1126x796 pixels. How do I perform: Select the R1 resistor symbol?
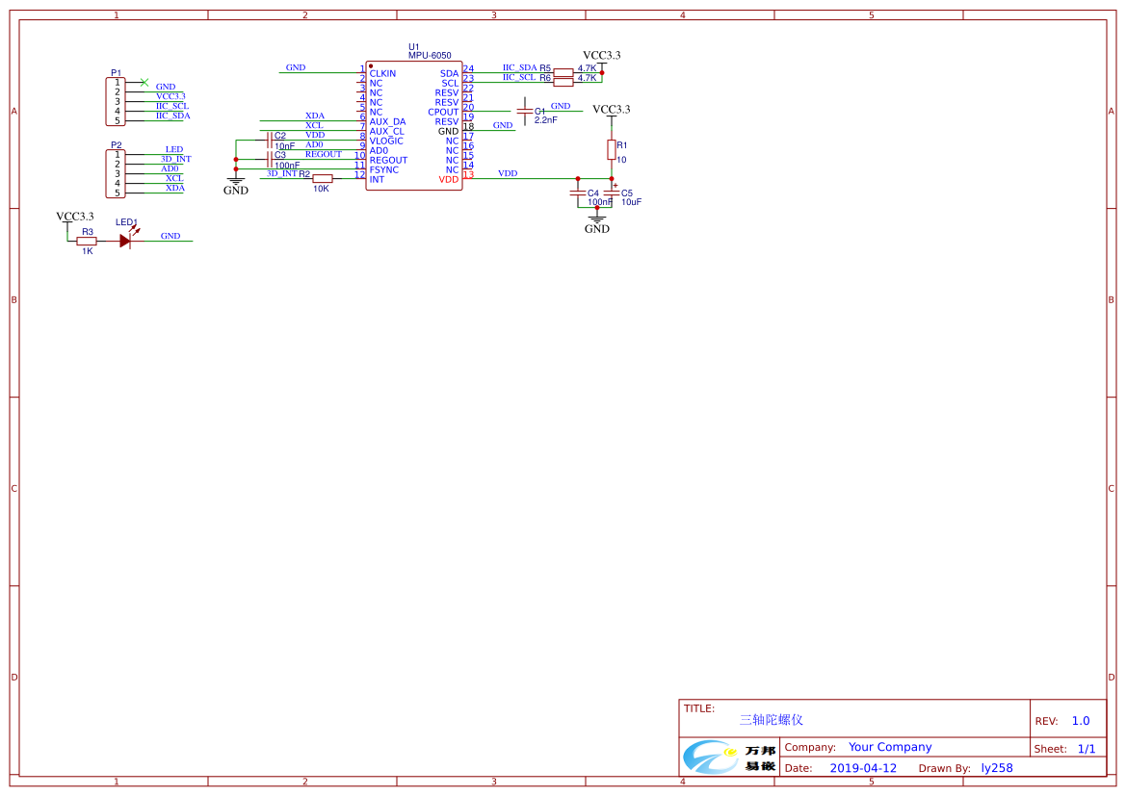612,149
